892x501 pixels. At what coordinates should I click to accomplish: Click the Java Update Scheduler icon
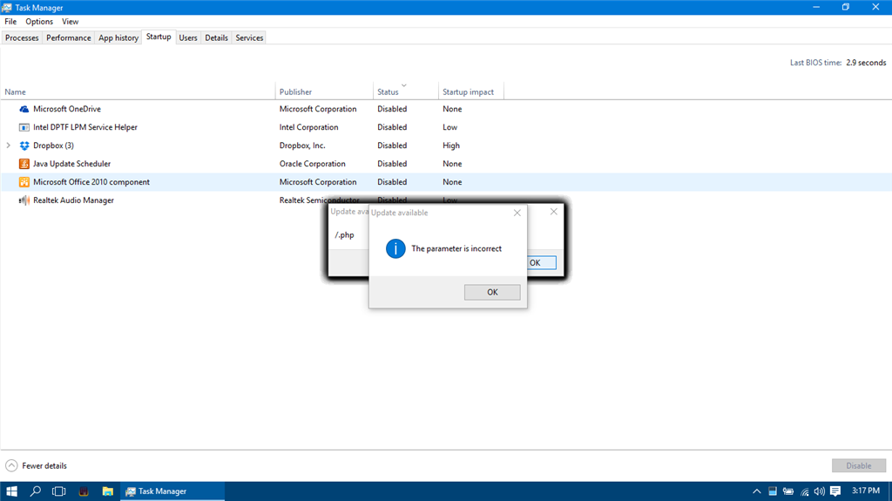click(24, 164)
